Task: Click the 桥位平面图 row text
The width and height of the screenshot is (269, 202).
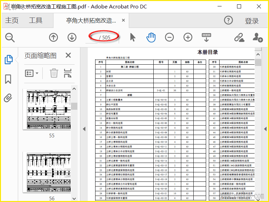Action: 112,104
